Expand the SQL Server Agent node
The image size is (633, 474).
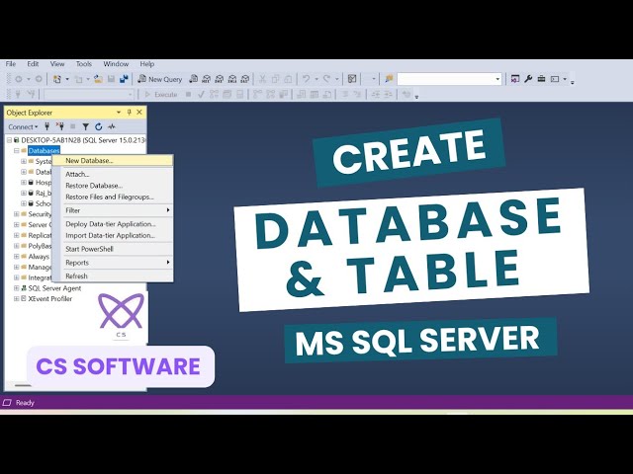point(17,288)
